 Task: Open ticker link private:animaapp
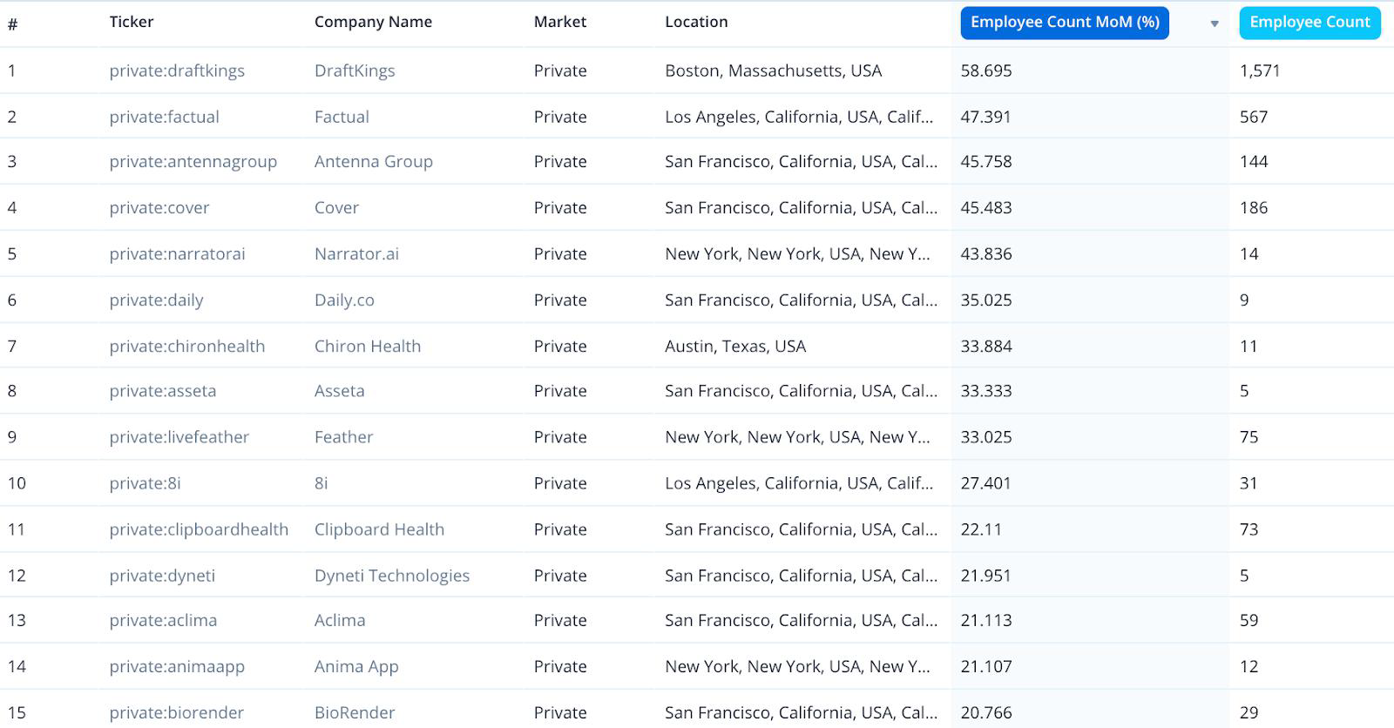click(x=177, y=666)
